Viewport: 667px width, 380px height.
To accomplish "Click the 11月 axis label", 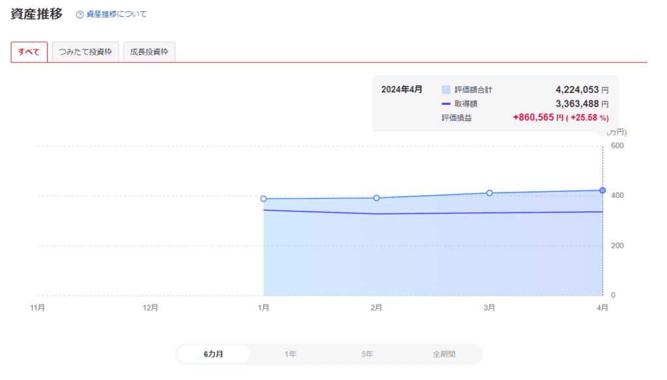I will [x=37, y=307].
